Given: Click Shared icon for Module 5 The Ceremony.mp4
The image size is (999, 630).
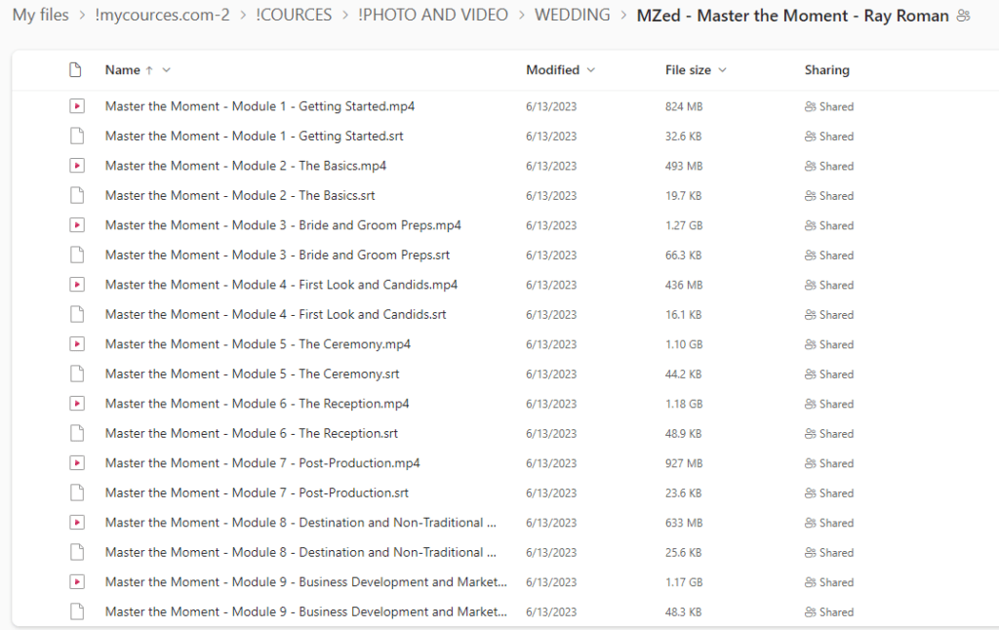Looking at the screenshot, I should coord(810,344).
